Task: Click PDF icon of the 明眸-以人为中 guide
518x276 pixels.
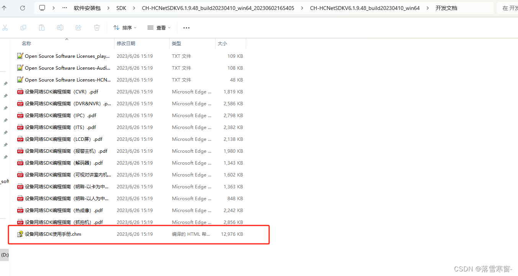Action: (20, 198)
